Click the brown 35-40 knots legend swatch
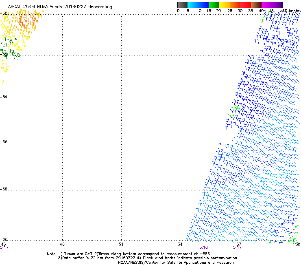This screenshot has height=265, width=301. pyautogui.click(x=256, y=5)
